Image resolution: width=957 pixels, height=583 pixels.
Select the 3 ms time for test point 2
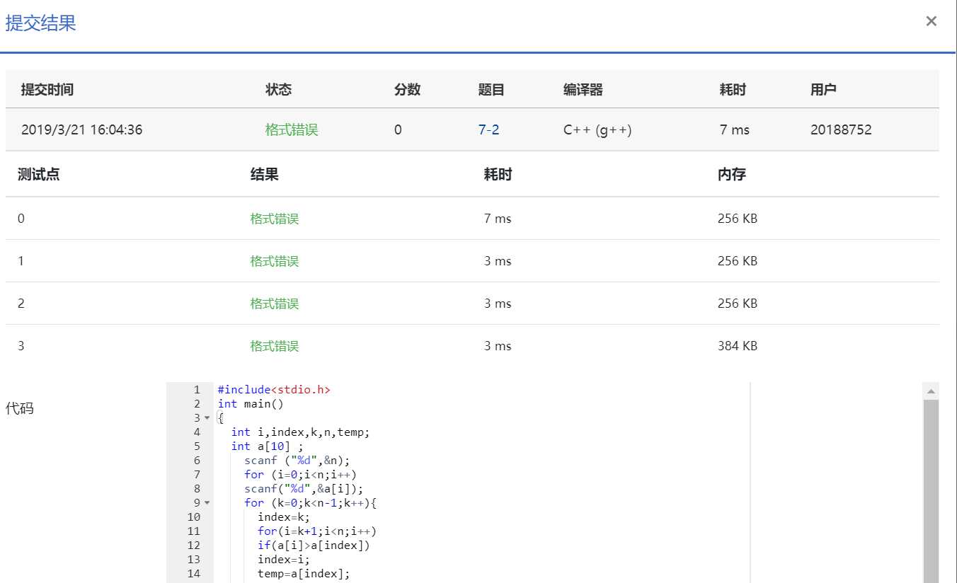[498, 304]
